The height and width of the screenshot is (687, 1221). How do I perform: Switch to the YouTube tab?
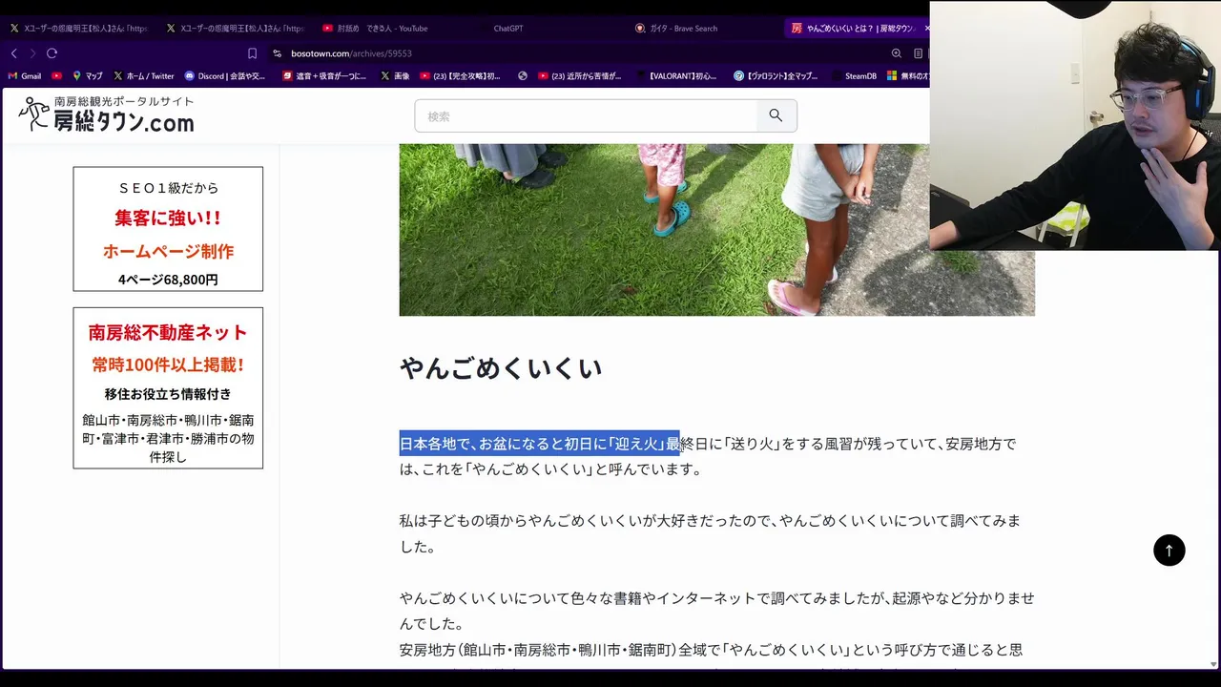coord(391,29)
